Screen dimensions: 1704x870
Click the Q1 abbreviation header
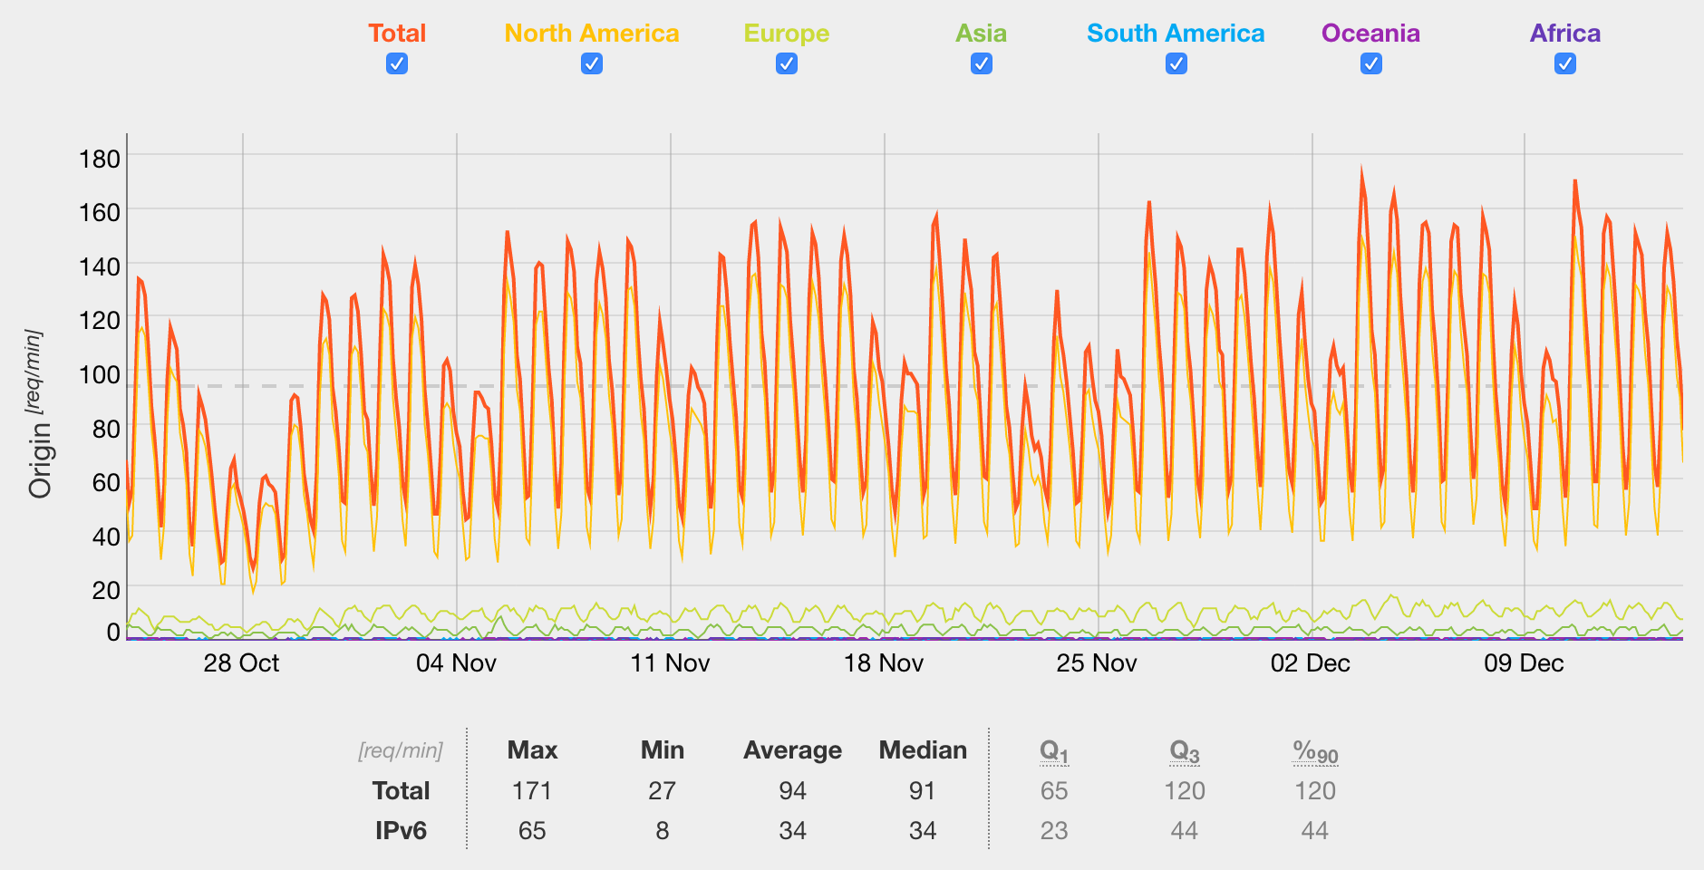[1054, 751]
